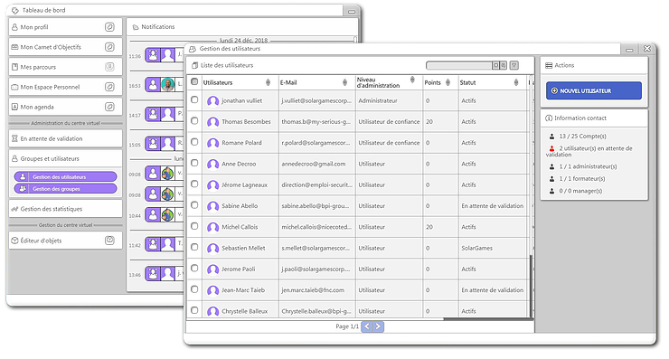Screen dimensions: 669x359
Task: Click 1 / 1 formateur(s) info line
Action: (x=578, y=178)
